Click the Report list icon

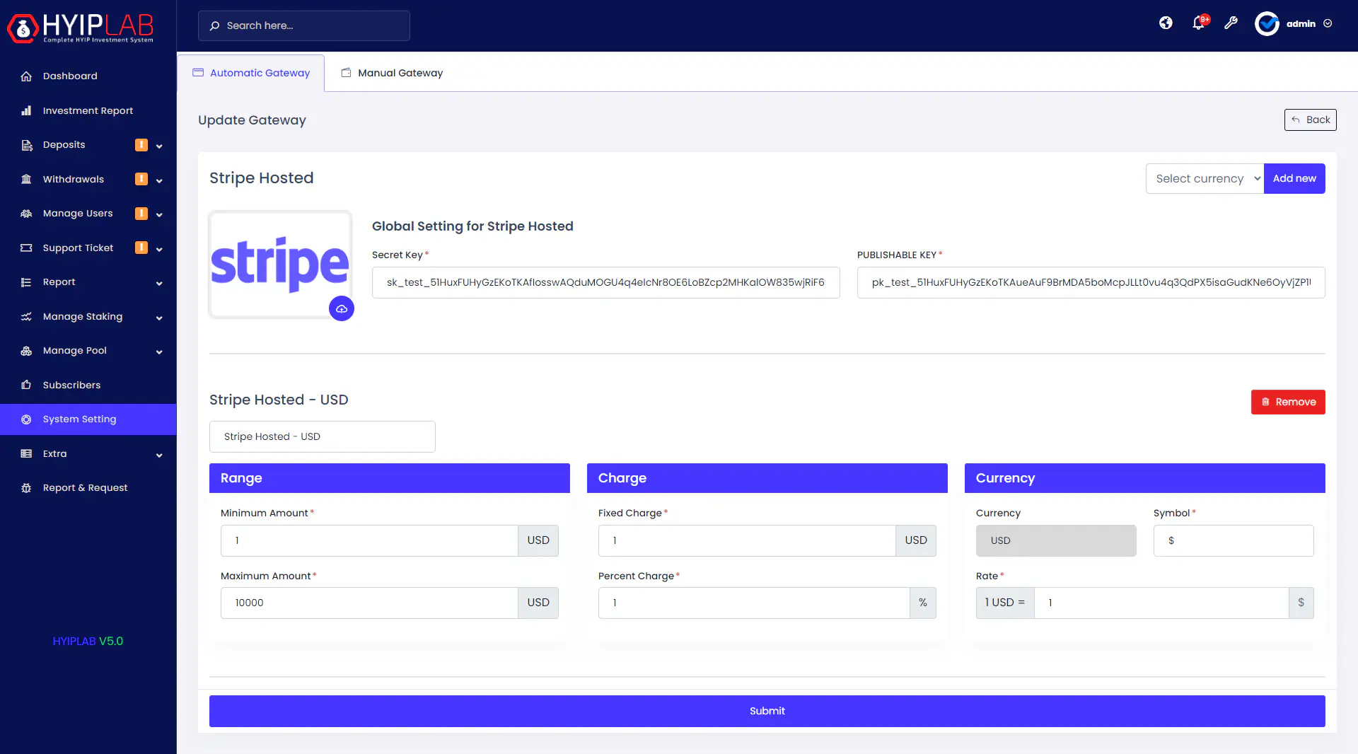26,282
